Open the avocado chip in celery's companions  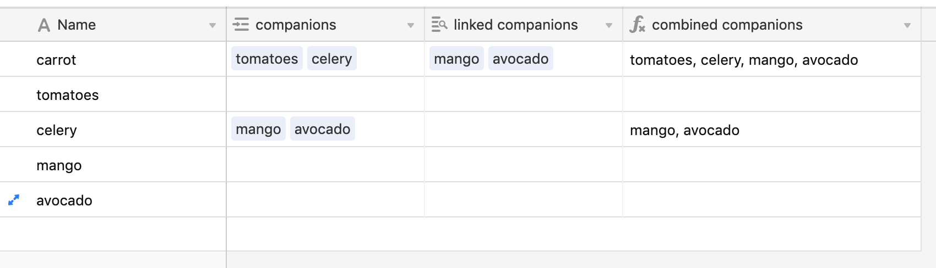pyautogui.click(x=322, y=129)
